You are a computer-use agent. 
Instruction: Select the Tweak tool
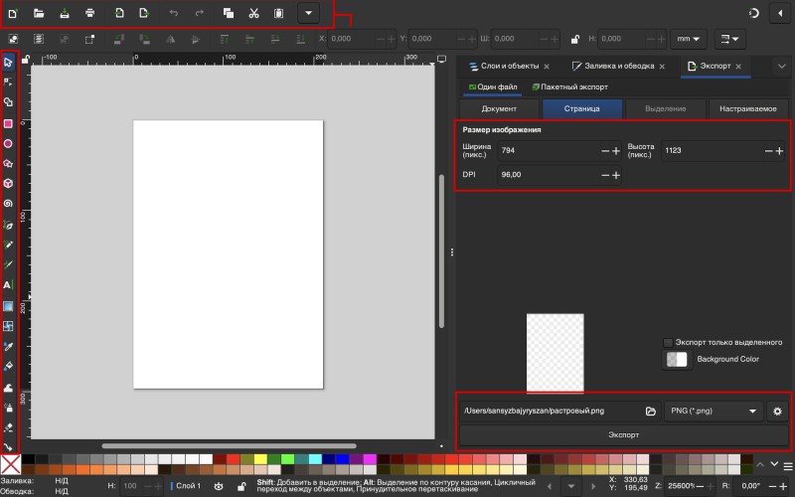pos(8,388)
